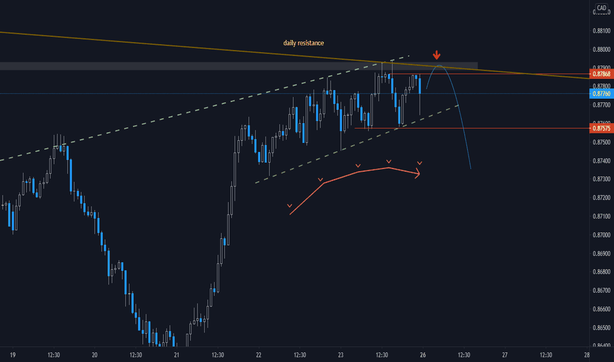The image size is (614, 362).
Task: Click the 0.87200 price axis value
Action: tap(601, 197)
